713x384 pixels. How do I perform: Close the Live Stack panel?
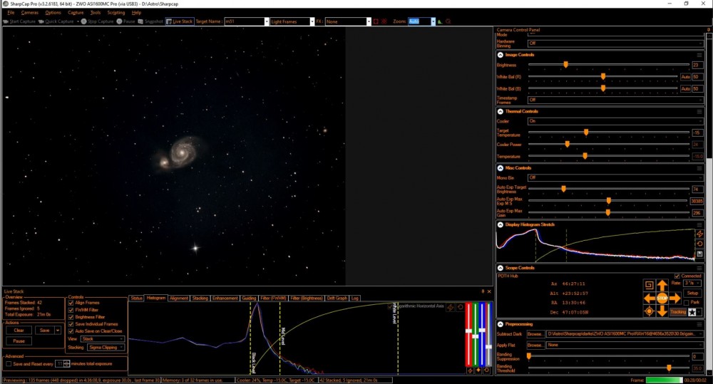(489, 291)
